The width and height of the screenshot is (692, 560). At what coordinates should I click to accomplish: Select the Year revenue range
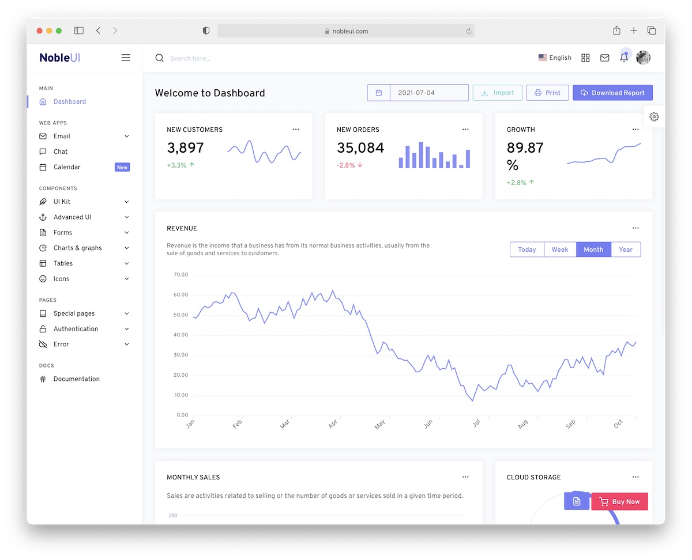[626, 249]
